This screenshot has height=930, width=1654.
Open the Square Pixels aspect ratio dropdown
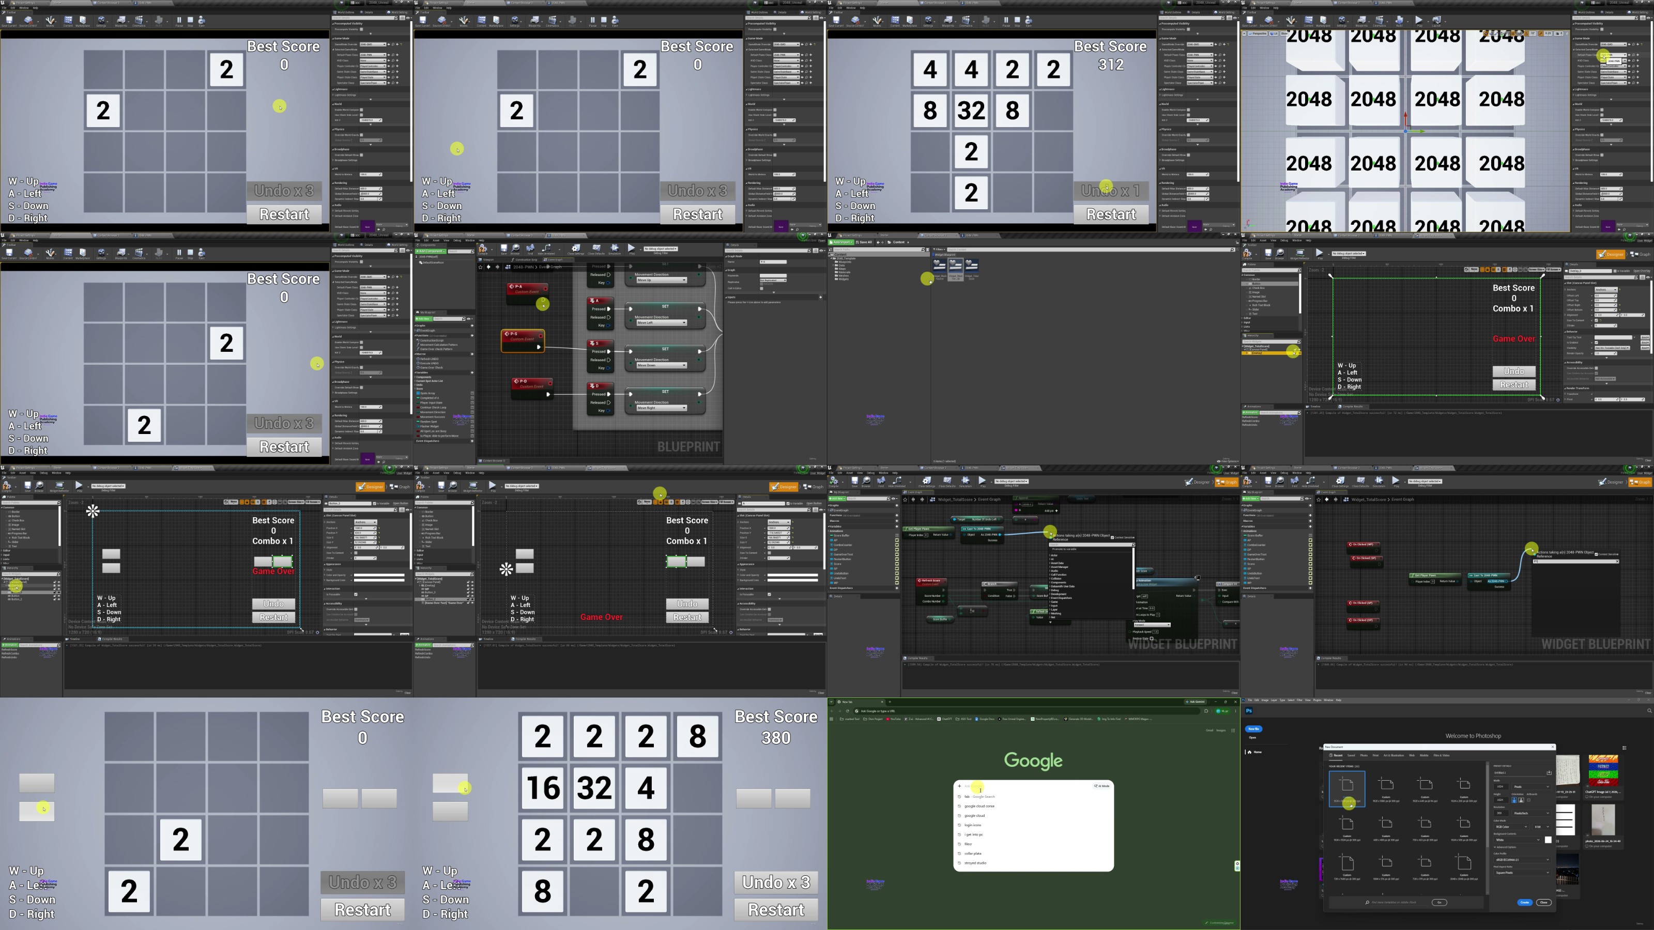(1522, 873)
